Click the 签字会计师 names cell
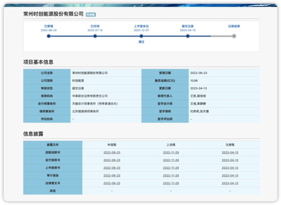The image size is (281, 205). (224, 104)
